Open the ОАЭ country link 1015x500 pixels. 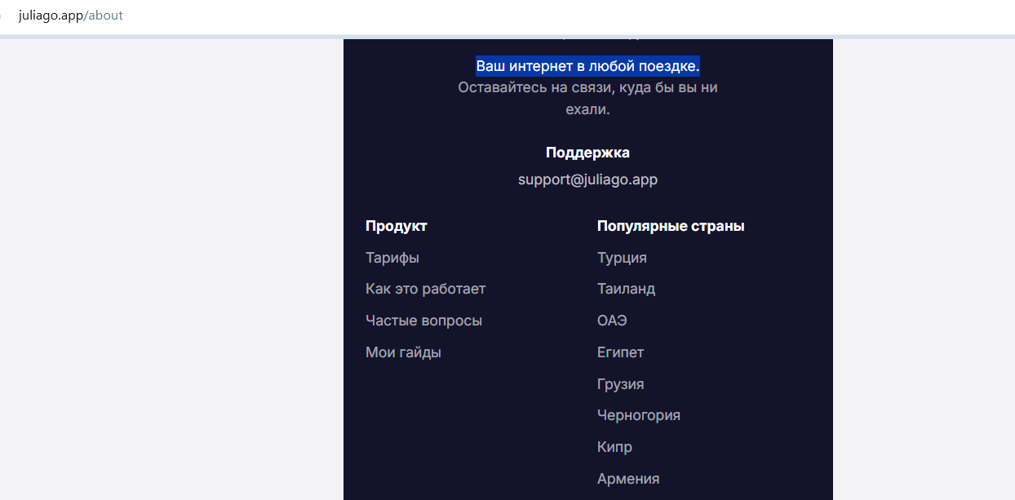click(612, 321)
